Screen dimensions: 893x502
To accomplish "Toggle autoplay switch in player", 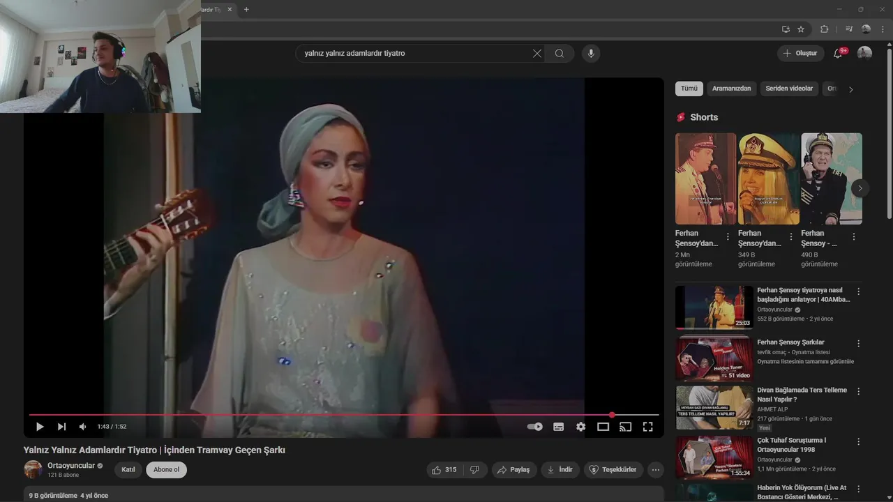I will click(x=535, y=427).
